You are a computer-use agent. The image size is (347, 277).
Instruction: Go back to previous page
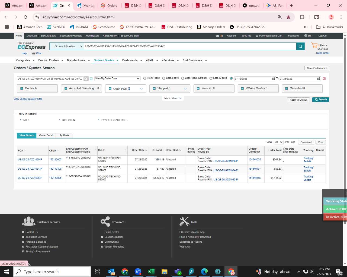tap(6, 17)
